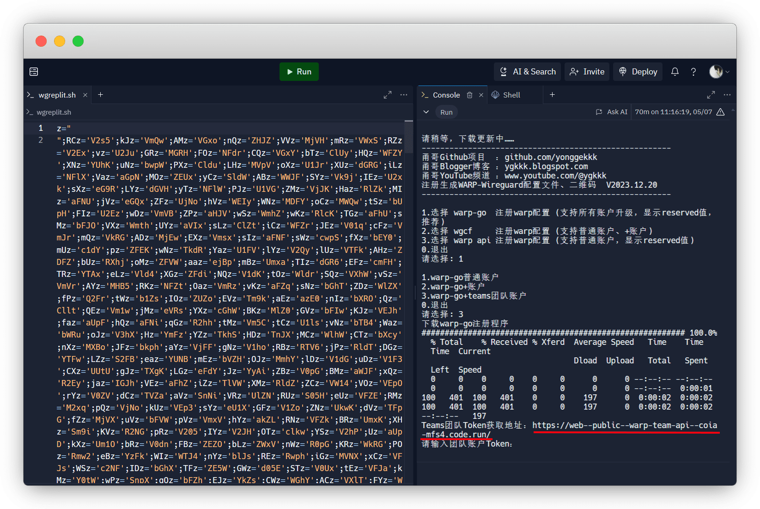
Task: Toggle the sidebar panel icon
Action: [x=34, y=72]
